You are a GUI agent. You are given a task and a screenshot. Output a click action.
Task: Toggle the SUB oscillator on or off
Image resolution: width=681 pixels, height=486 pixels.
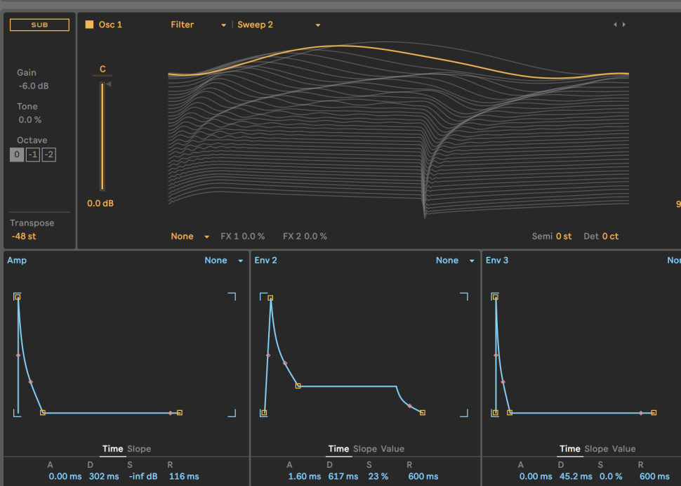click(39, 25)
